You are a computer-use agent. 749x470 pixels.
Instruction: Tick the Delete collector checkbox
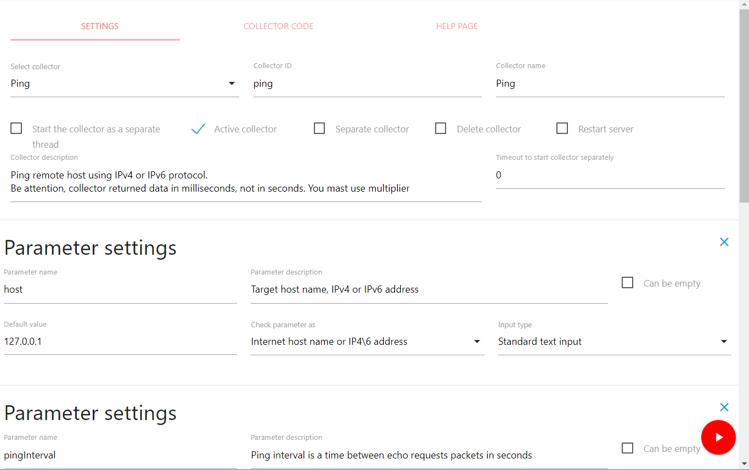pyautogui.click(x=441, y=128)
